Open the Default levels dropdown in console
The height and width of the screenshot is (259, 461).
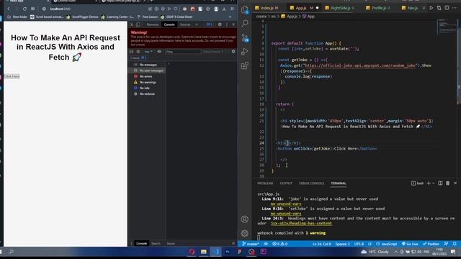click(213, 52)
